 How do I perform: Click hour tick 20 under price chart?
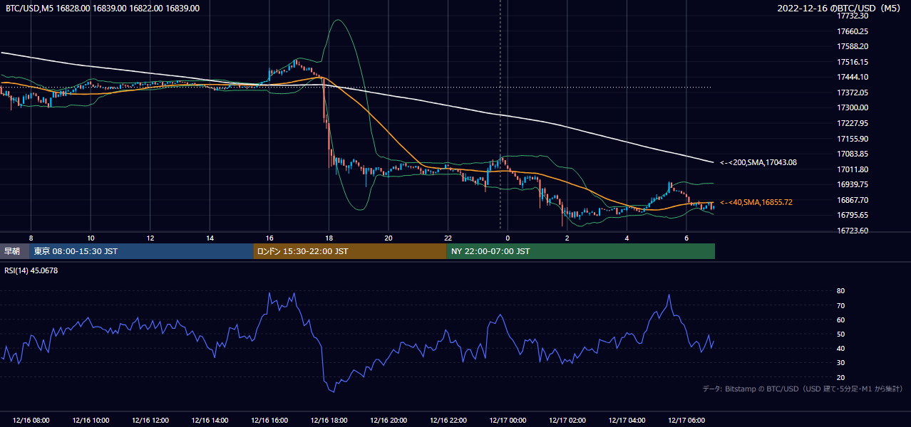[388, 238]
